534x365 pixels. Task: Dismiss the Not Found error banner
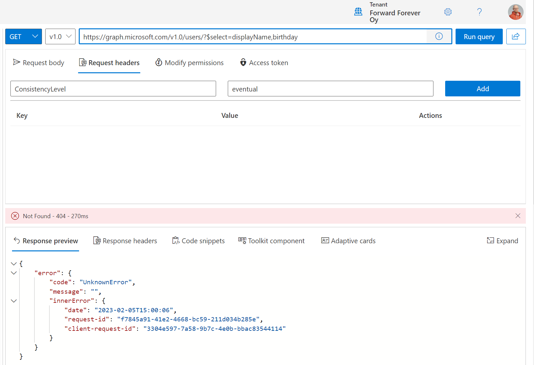click(518, 216)
